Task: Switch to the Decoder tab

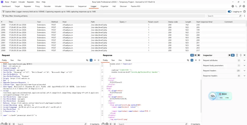Action: pyautogui.click(x=47, y=6)
